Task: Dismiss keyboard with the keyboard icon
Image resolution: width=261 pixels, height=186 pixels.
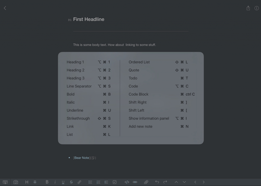Action: point(5,182)
